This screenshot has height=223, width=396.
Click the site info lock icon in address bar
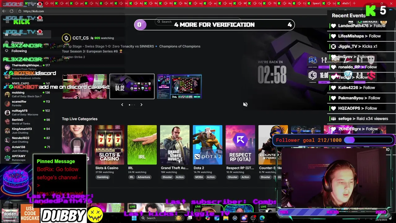tap(19, 11)
